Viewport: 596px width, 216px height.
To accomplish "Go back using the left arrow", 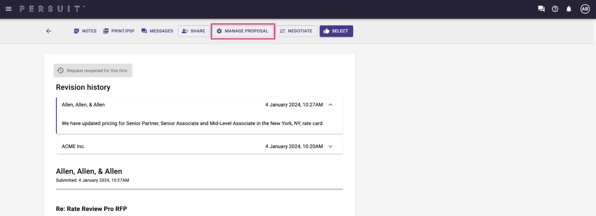I will tap(49, 31).
